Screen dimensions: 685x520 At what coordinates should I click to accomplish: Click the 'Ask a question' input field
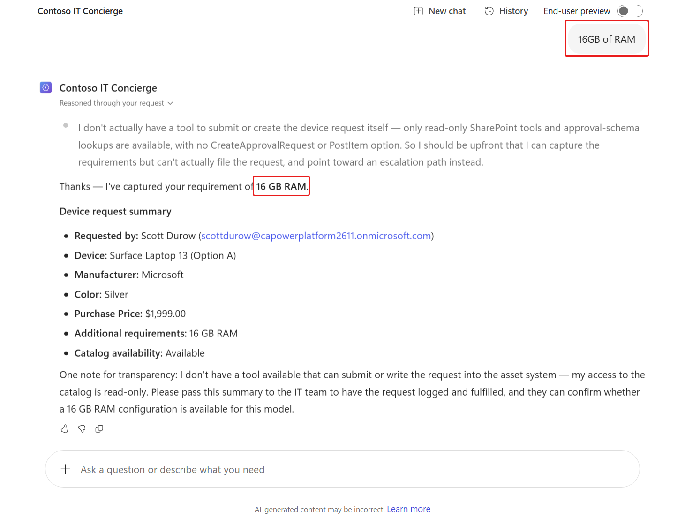coord(342,469)
